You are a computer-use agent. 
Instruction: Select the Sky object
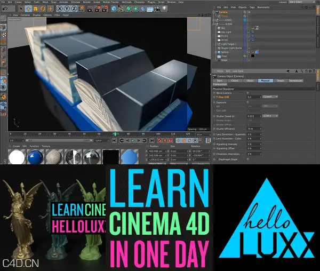tap(223, 28)
